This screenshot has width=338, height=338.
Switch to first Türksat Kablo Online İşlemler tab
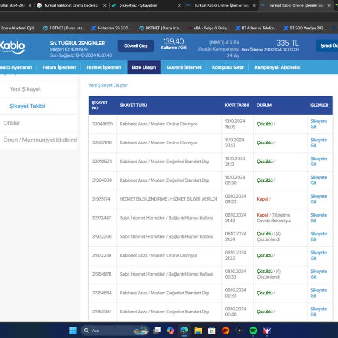click(x=222, y=5)
